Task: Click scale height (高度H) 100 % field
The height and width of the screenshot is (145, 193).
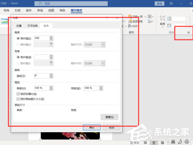Action: (x=42, y=88)
